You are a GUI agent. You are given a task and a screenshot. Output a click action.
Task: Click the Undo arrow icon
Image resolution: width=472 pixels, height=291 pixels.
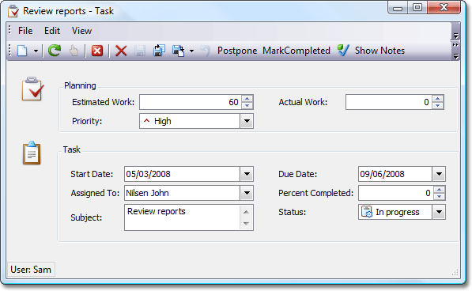click(x=206, y=51)
